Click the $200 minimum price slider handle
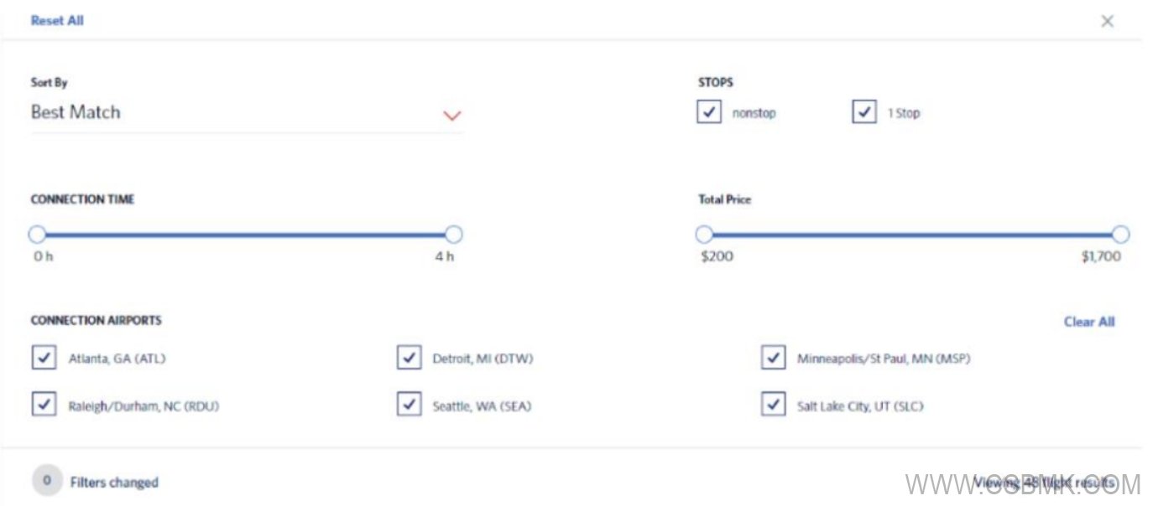This screenshot has height=506, width=1153. (704, 235)
